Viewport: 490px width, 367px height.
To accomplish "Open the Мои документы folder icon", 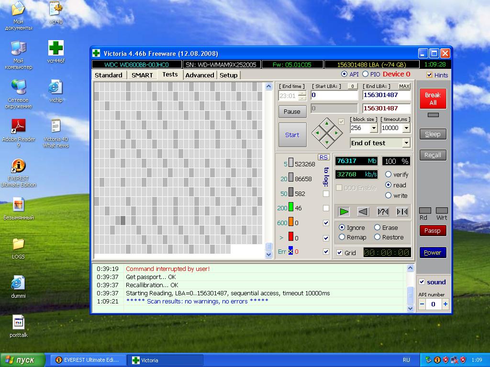I will [19, 16].
